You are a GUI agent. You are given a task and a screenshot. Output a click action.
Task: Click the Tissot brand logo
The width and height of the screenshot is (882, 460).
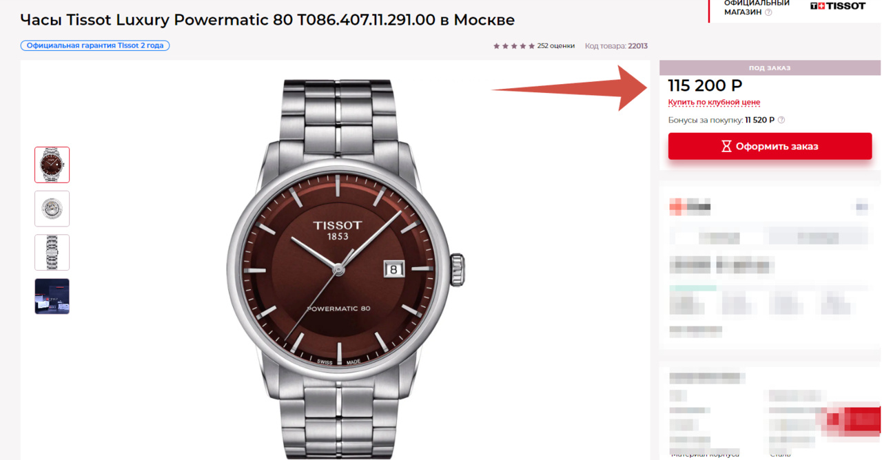[837, 6]
